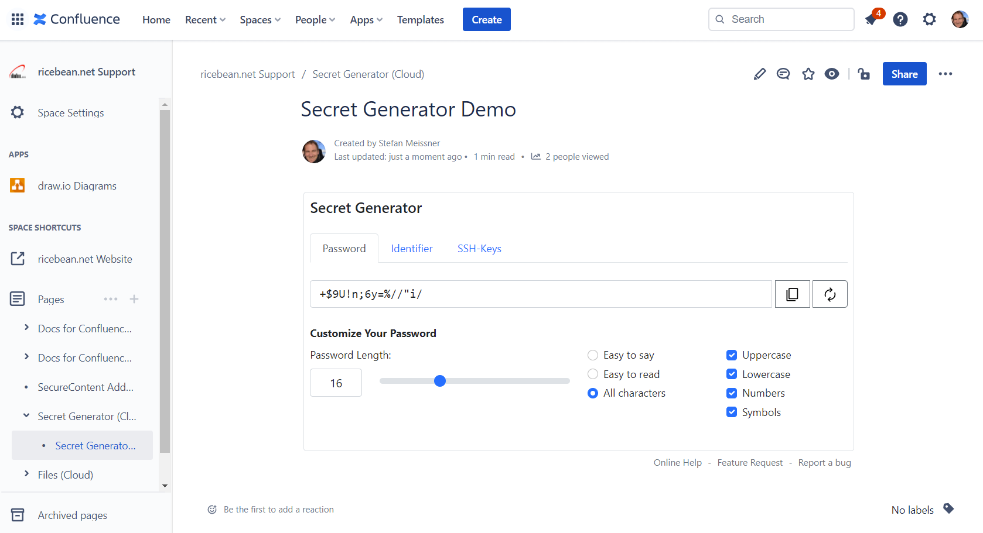Uncheck the Uppercase checkbox
The width and height of the screenshot is (983, 533).
click(x=732, y=355)
